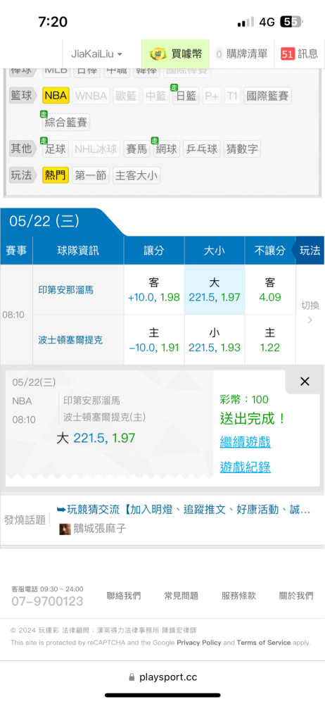The height and width of the screenshot is (704, 325).
Task: Choose the 歐籃 basketball tag
Action: 126,96
